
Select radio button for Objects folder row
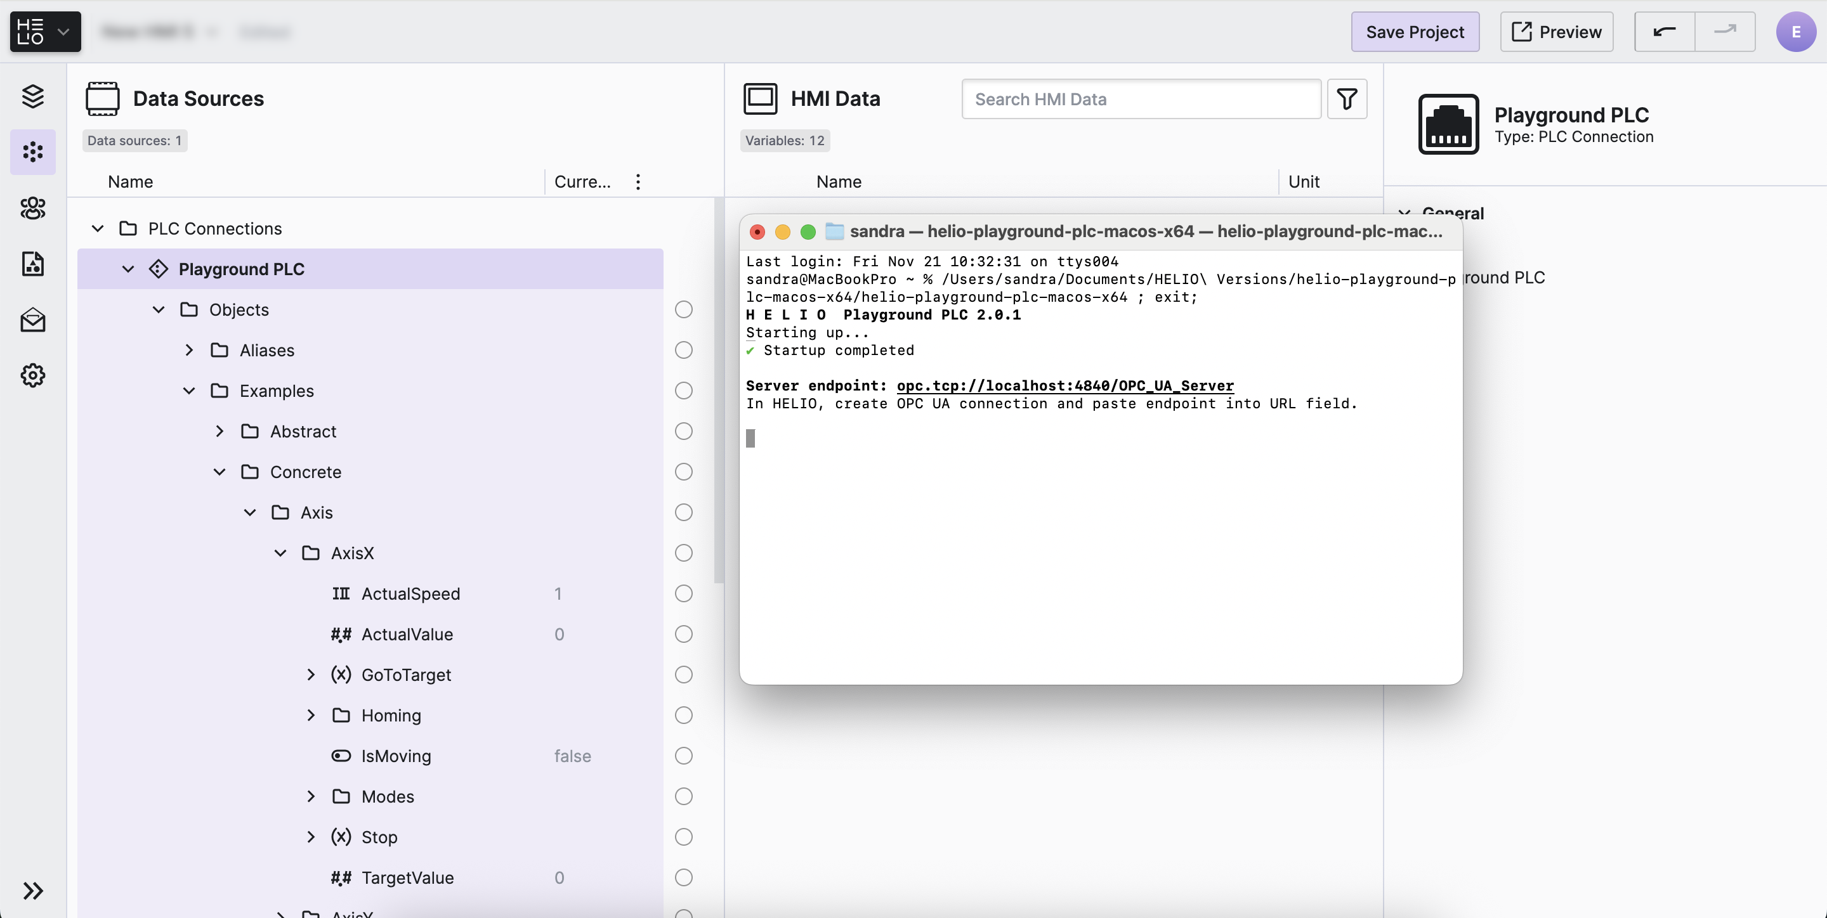click(683, 310)
